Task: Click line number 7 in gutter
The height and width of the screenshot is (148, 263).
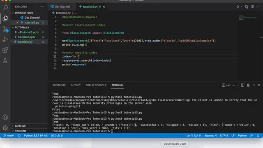Action: pos(55,41)
